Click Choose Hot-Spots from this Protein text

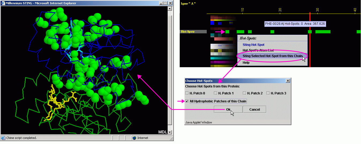pos(212,86)
